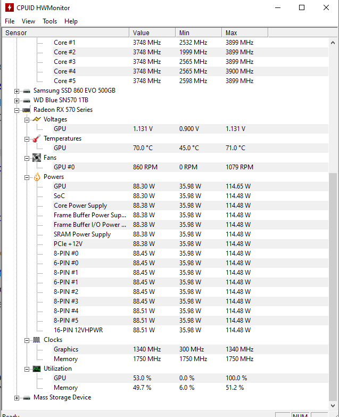Select the 6-PIN #1 power row
The image size is (339, 417).
[x=191, y=282]
